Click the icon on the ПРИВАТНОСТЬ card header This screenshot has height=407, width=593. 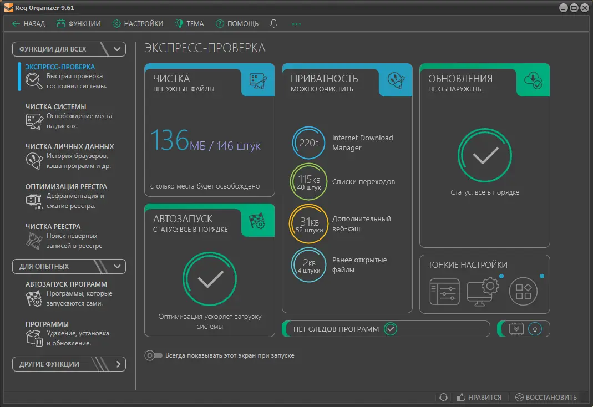coord(396,80)
